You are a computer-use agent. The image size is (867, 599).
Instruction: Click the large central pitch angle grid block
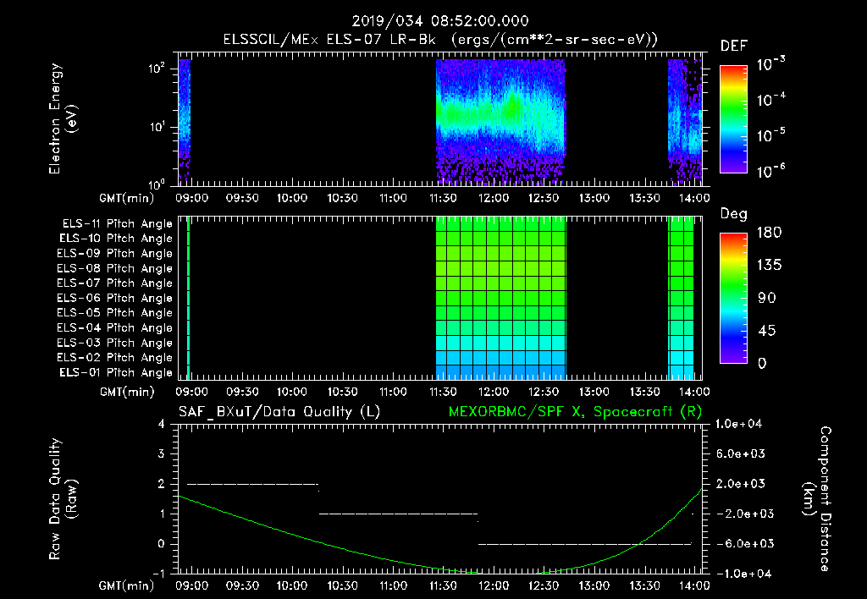[x=501, y=298]
